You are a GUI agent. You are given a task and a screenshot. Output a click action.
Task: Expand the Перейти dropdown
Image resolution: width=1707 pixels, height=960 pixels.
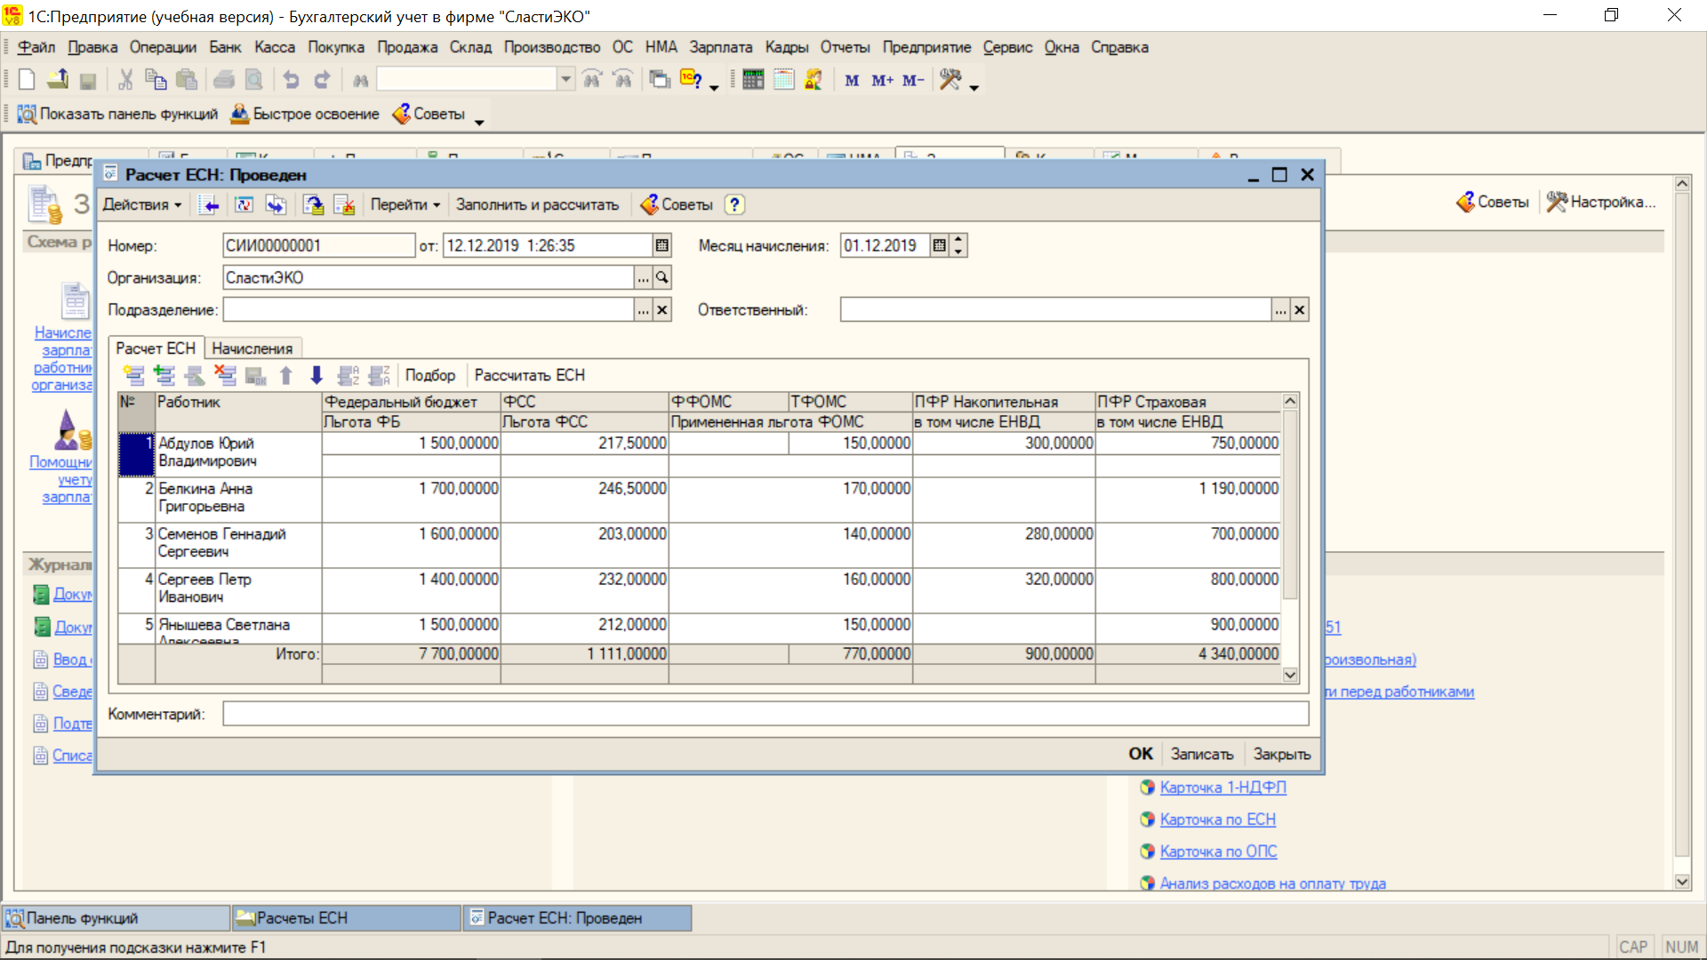[405, 204]
